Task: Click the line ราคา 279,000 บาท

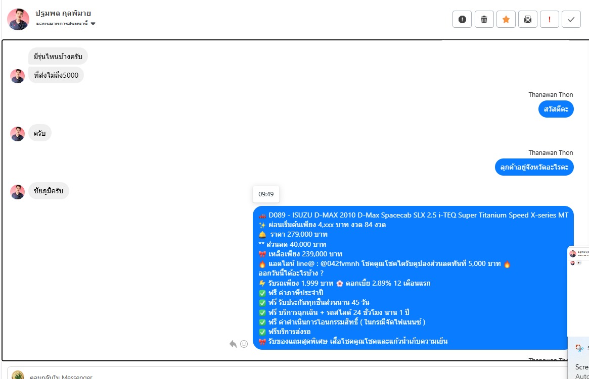Action: tap(293, 234)
